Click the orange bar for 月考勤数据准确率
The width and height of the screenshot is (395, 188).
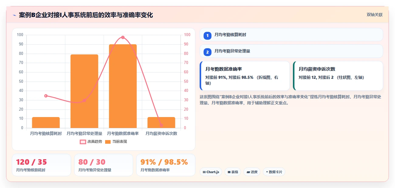[x=123, y=86]
